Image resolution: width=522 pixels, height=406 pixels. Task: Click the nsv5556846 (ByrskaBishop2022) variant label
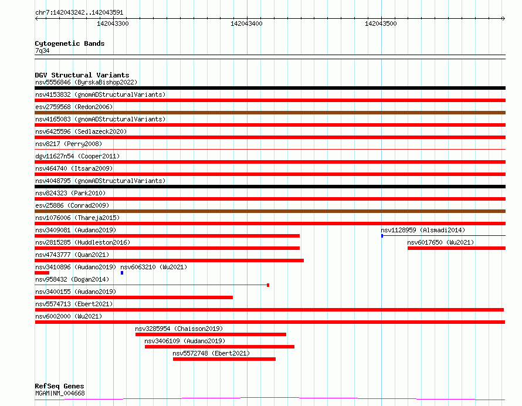tap(86, 82)
